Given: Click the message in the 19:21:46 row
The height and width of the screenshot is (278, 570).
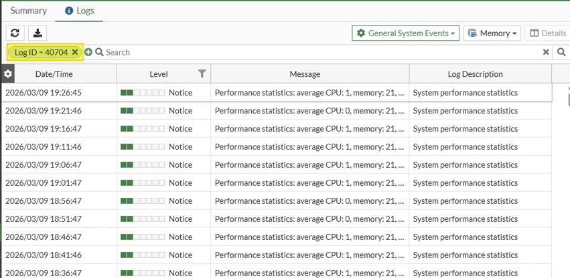Looking at the screenshot, I should (x=309, y=111).
